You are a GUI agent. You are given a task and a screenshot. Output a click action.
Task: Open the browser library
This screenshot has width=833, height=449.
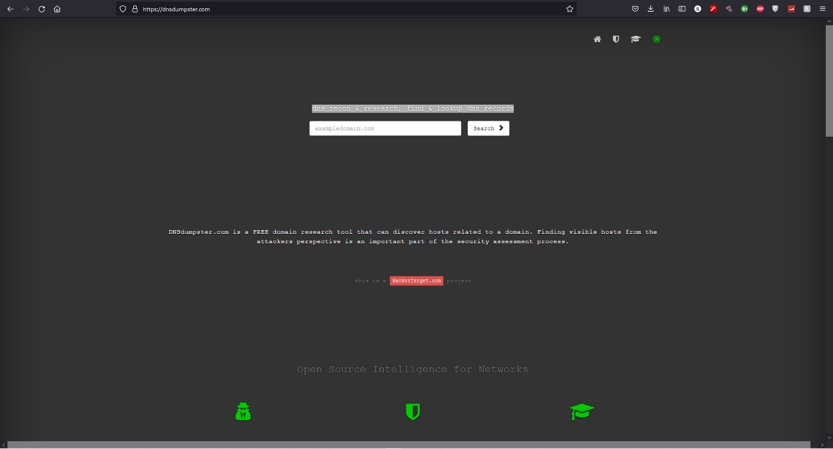[x=667, y=9]
